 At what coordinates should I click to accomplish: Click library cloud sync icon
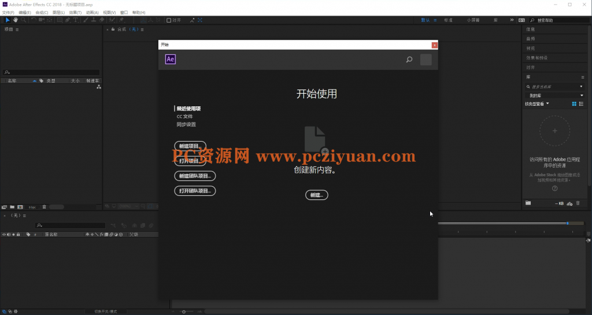coord(569,203)
